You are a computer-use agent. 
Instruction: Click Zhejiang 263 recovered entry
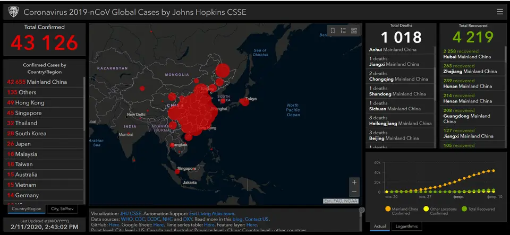tap(473, 68)
